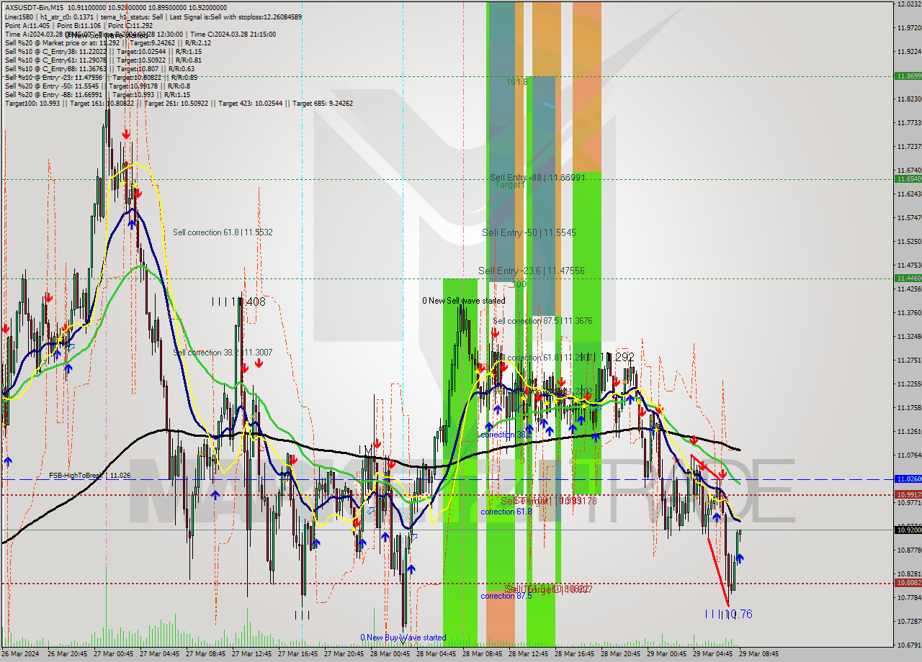Click the '27 Mar 12:45' time axis label

(x=251, y=655)
